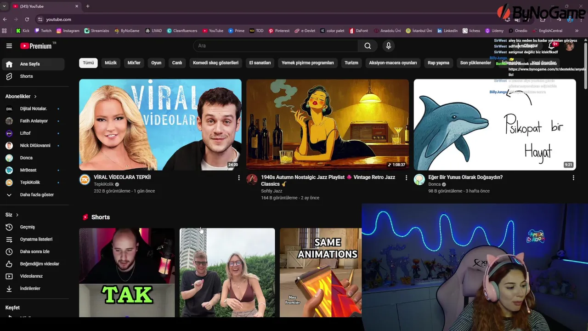The height and width of the screenshot is (331, 588).
Task: Expand the Abonelikler section
Action: point(21,96)
